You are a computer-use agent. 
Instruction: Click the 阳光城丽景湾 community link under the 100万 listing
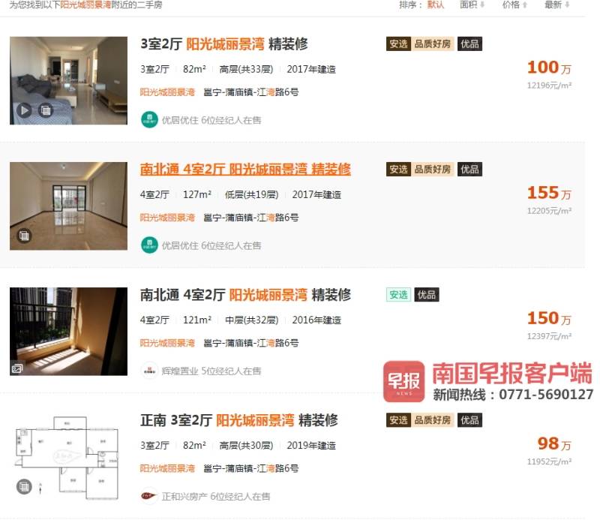167,92
